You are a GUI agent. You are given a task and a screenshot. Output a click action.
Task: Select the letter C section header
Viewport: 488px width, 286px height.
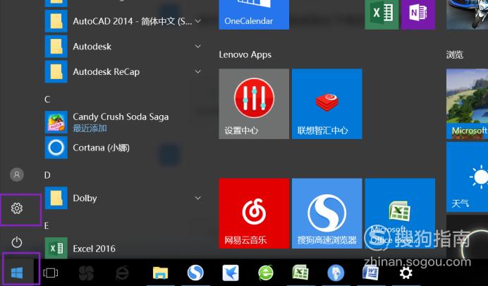[x=47, y=100]
